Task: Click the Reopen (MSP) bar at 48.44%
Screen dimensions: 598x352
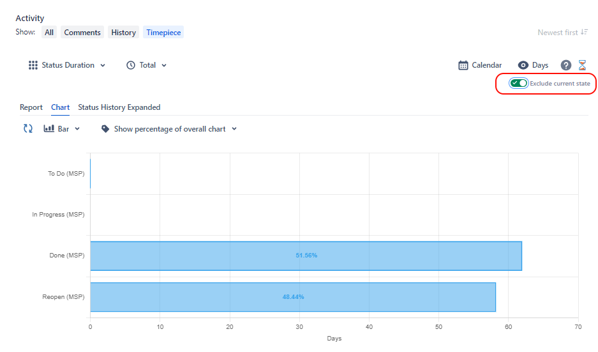Action: (x=293, y=297)
